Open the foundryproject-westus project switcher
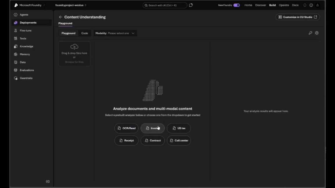The height and width of the screenshot is (188, 335). 71,5
